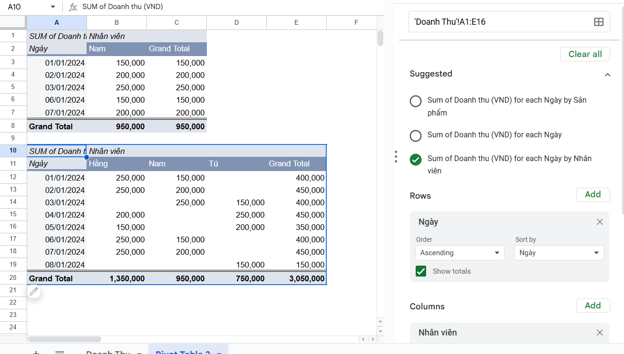The image size is (624, 354).
Task: Click the vertical scroll up arrow
Action: click(380, 322)
